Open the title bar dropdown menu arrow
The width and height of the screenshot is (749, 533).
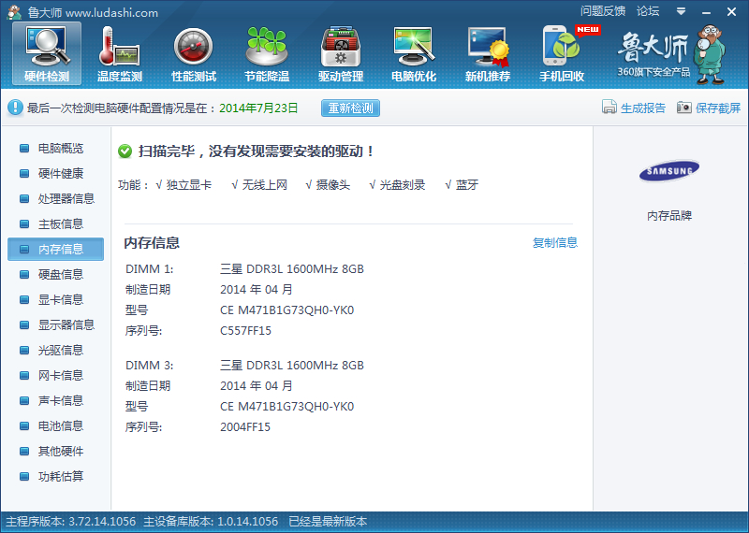(682, 11)
